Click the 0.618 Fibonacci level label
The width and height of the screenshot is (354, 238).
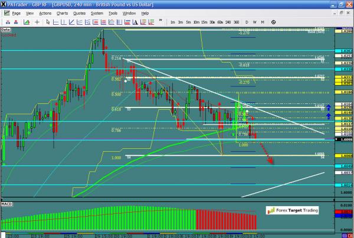pos(116,109)
